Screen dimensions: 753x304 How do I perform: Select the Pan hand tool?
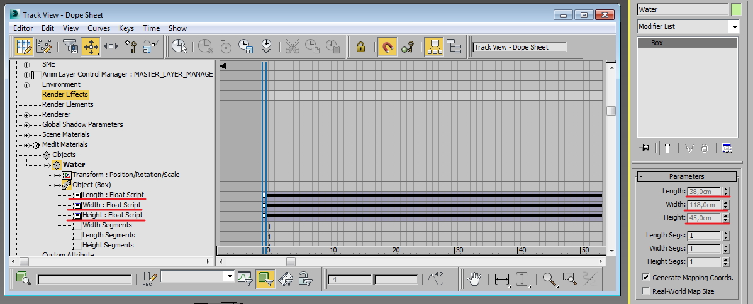pyautogui.click(x=474, y=279)
